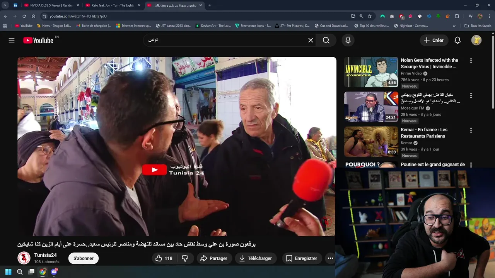Image resolution: width=495 pixels, height=278 pixels.
Task: Open Mosaique FM video thumbnail
Action: [371, 107]
